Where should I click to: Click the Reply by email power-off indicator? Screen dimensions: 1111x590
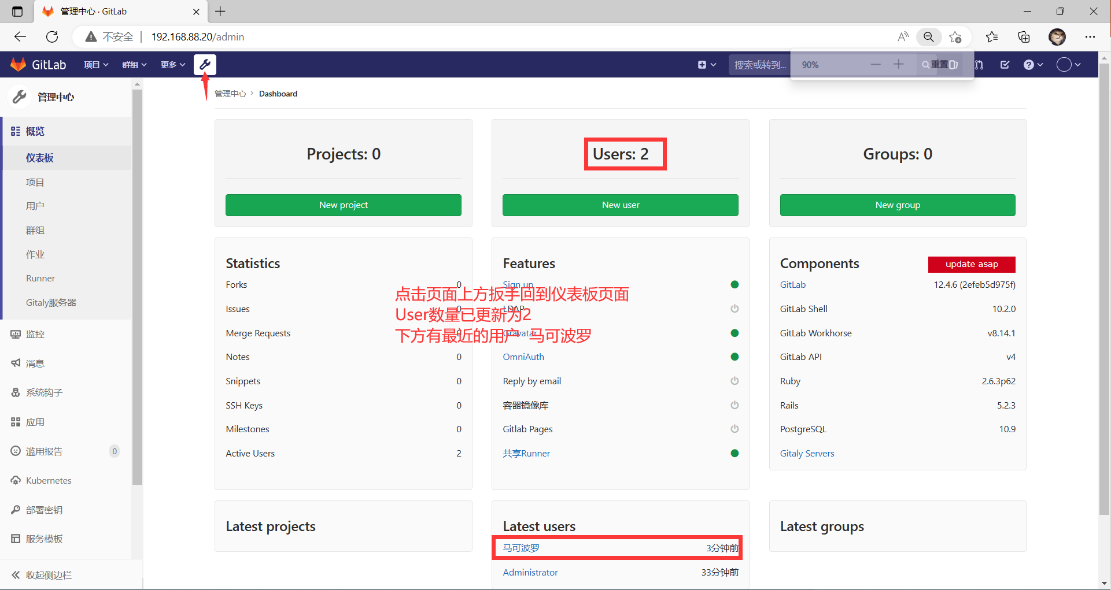[x=734, y=381]
